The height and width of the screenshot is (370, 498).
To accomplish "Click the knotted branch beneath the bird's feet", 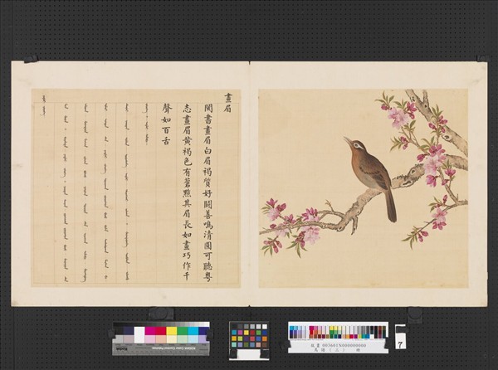I will (407, 176).
